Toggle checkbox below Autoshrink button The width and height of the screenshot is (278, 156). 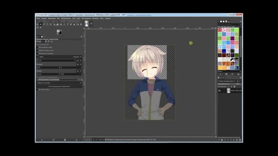click(x=37, y=89)
